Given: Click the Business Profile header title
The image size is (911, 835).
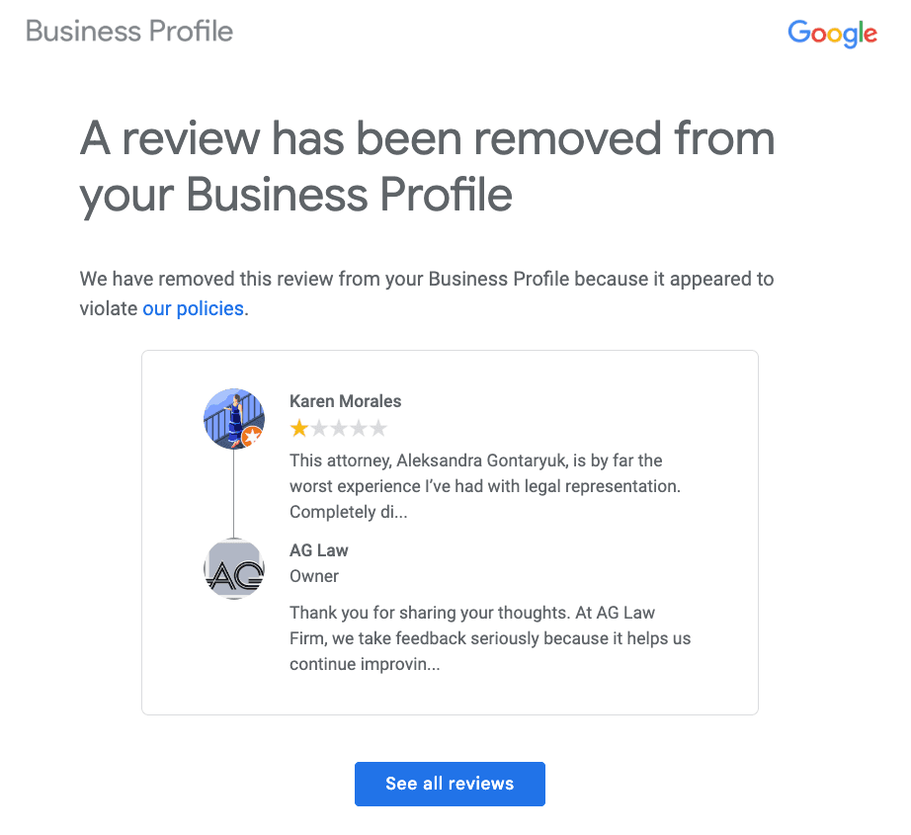Looking at the screenshot, I should pyautogui.click(x=129, y=32).
